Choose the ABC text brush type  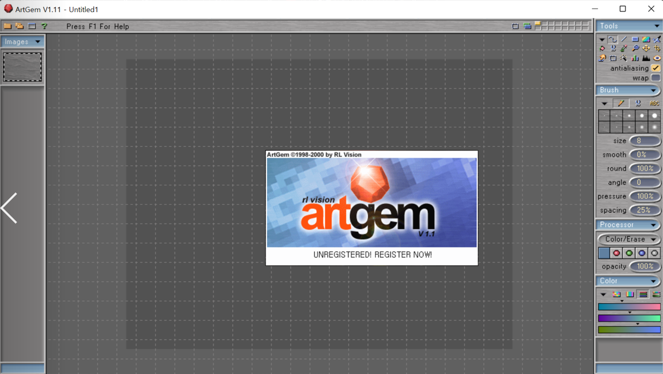click(x=654, y=103)
